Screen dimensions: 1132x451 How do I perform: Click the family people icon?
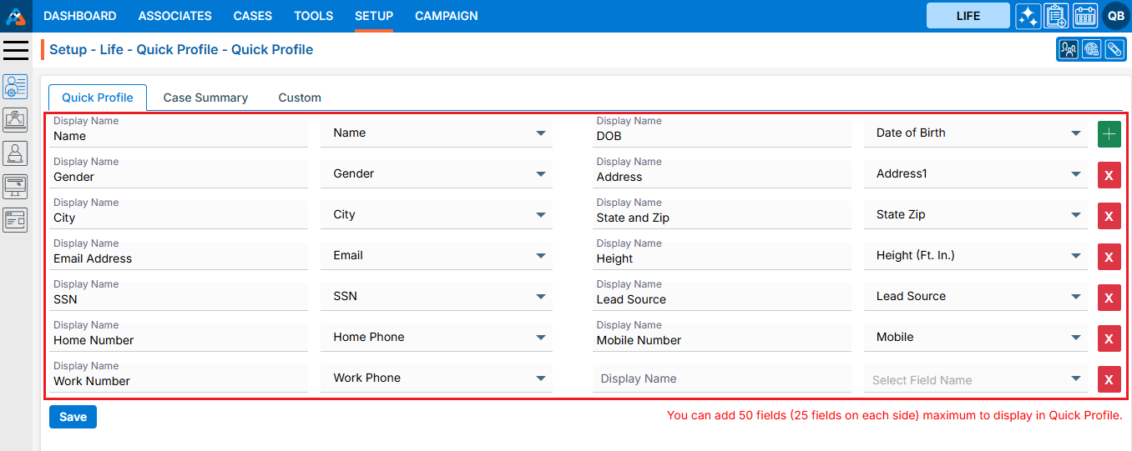1069,50
